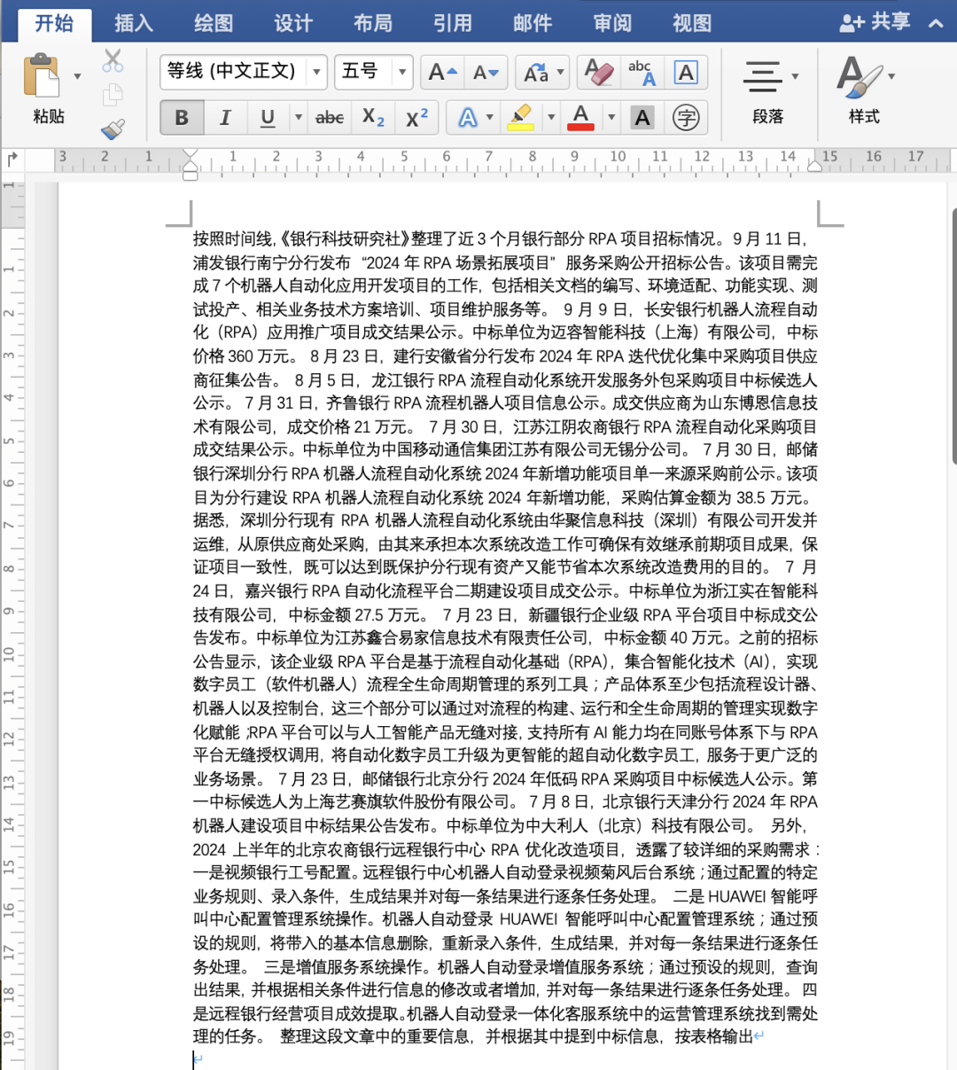The height and width of the screenshot is (1070, 957).
Task: Select the Format Painter brush
Action: (113, 129)
